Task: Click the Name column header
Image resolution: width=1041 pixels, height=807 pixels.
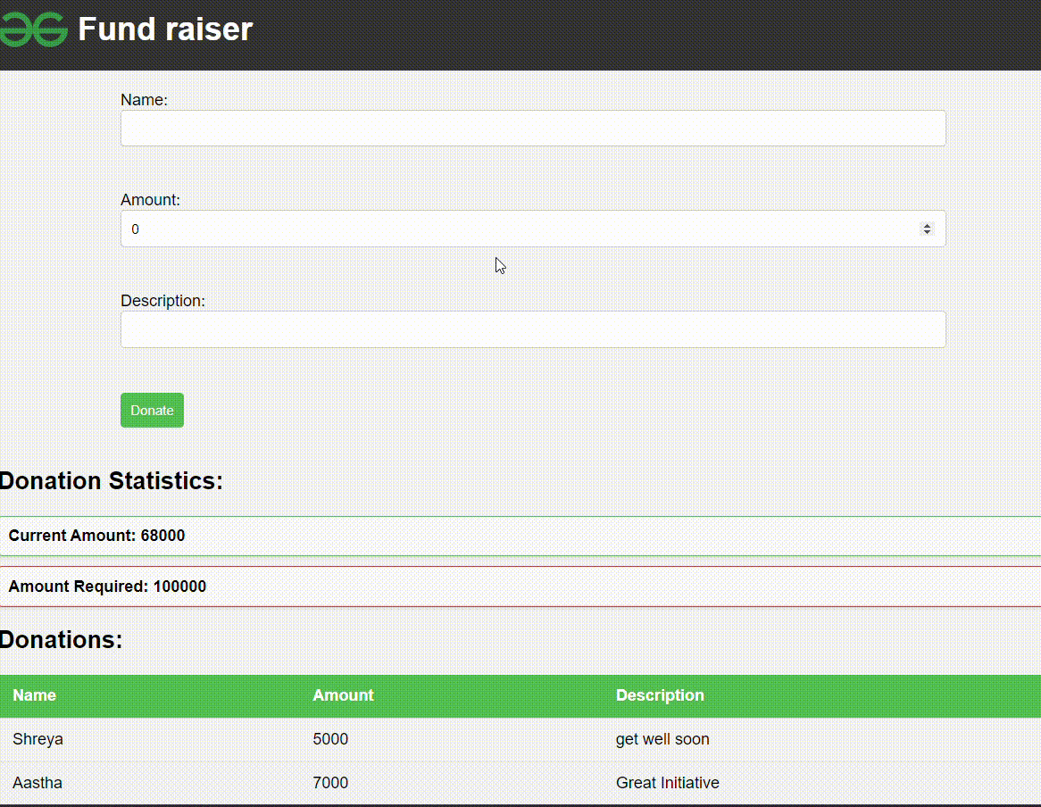Action: 35,695
